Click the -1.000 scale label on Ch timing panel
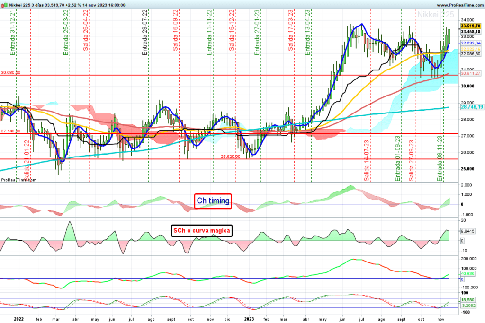 [467, 215]
